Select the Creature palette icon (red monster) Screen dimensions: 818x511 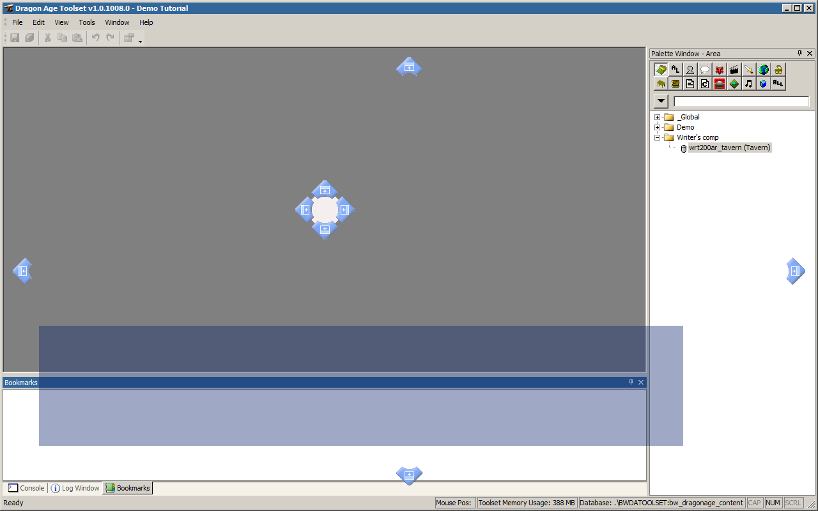[720, 70]
